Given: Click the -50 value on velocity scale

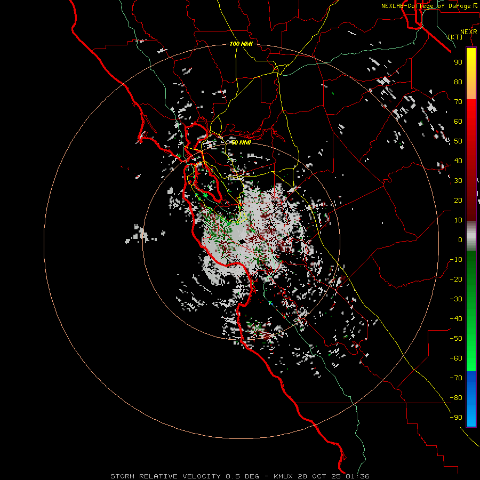Looking at the screenshot, I should (x=456, y=338).
